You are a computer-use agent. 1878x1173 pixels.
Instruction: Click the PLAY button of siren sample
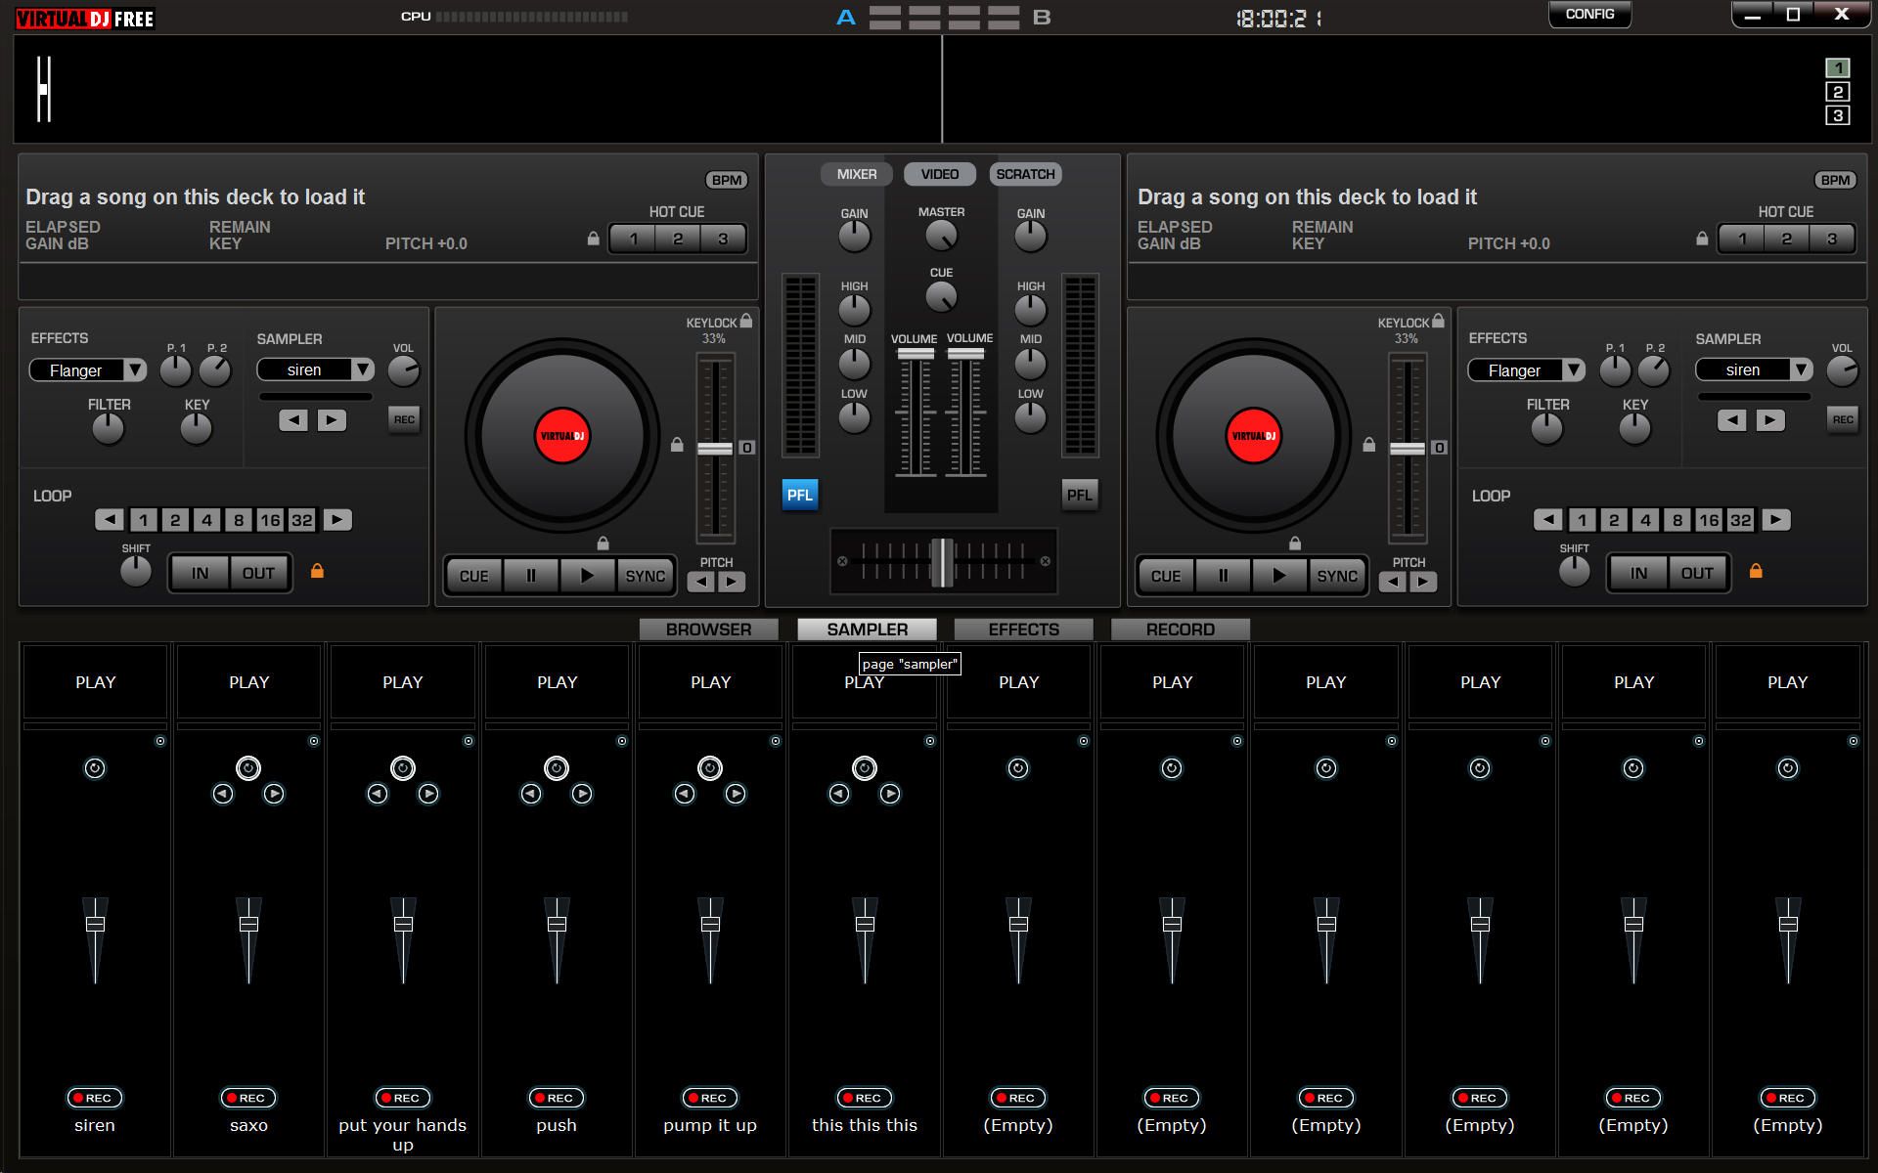click(x=95, y=682)
